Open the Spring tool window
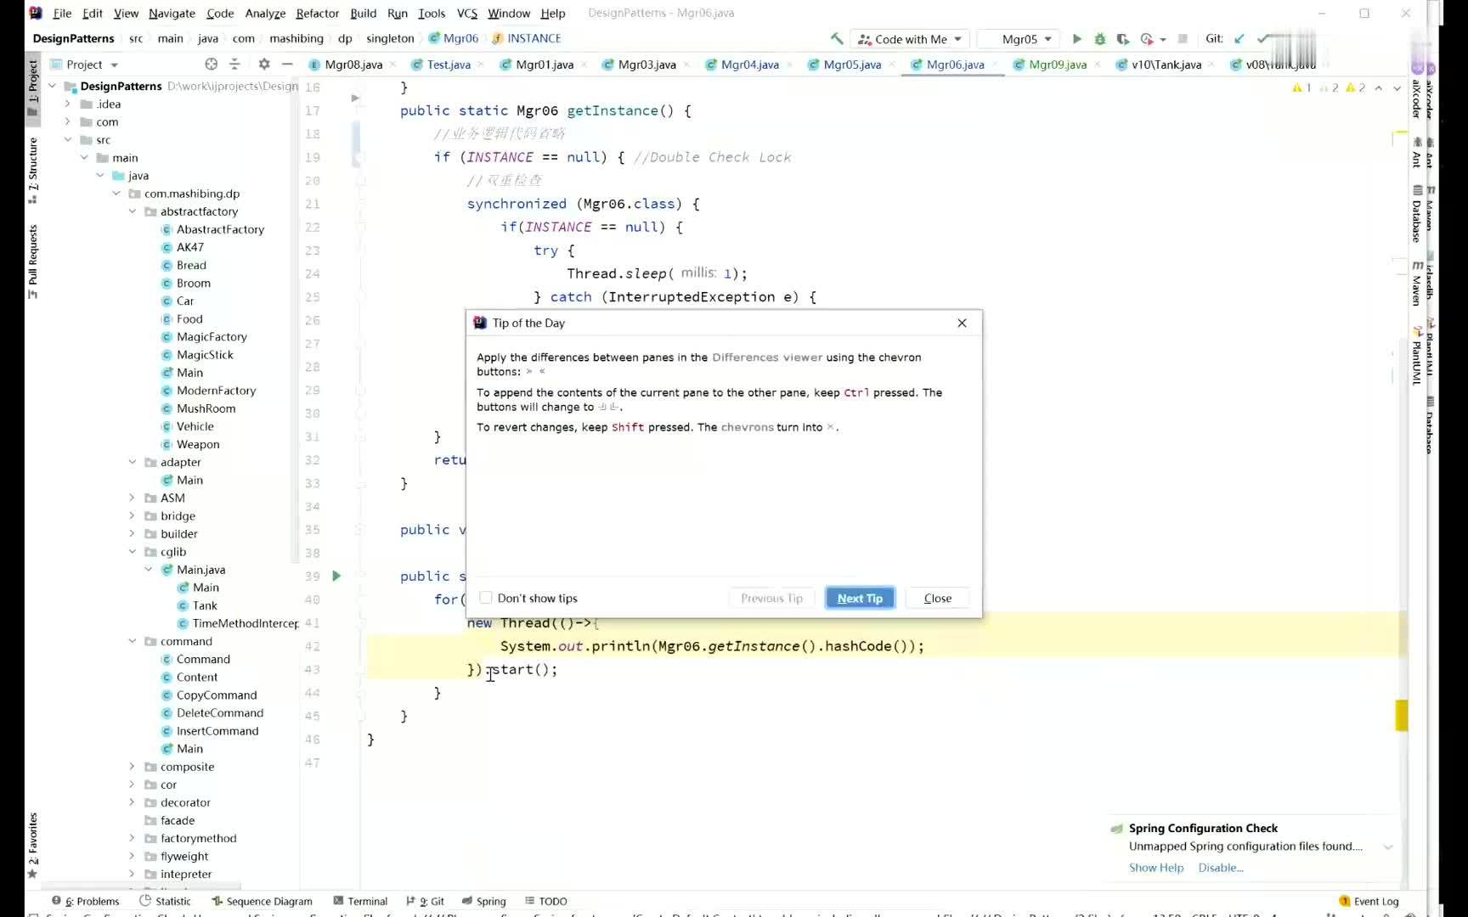The width and height of the screenshot is (1468, 917). [484, 902]
